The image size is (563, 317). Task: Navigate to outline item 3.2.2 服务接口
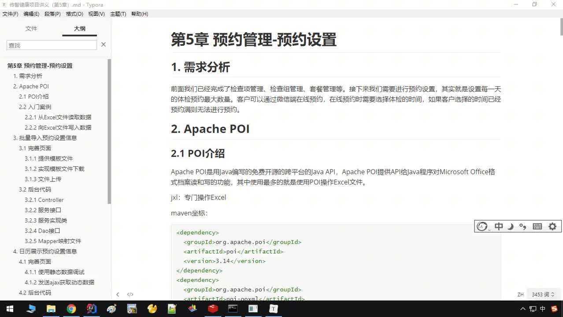tap(43, 210)
